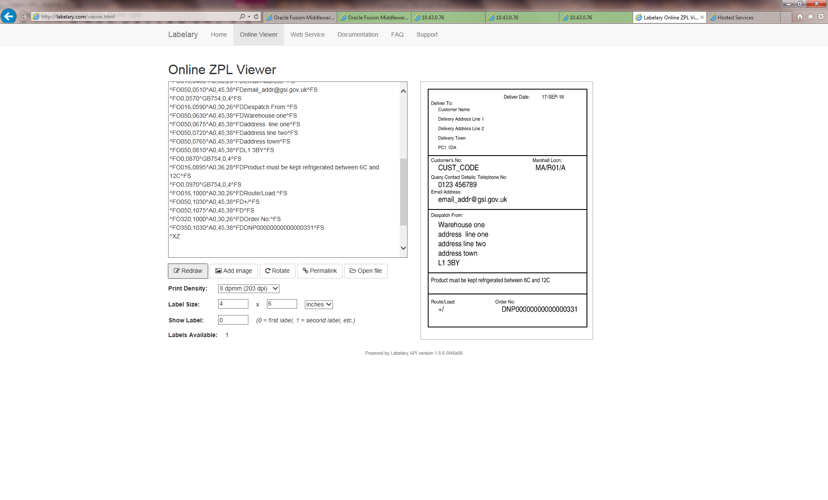
Task: Click the browser back arrow button
Action: tap(9, 16)
